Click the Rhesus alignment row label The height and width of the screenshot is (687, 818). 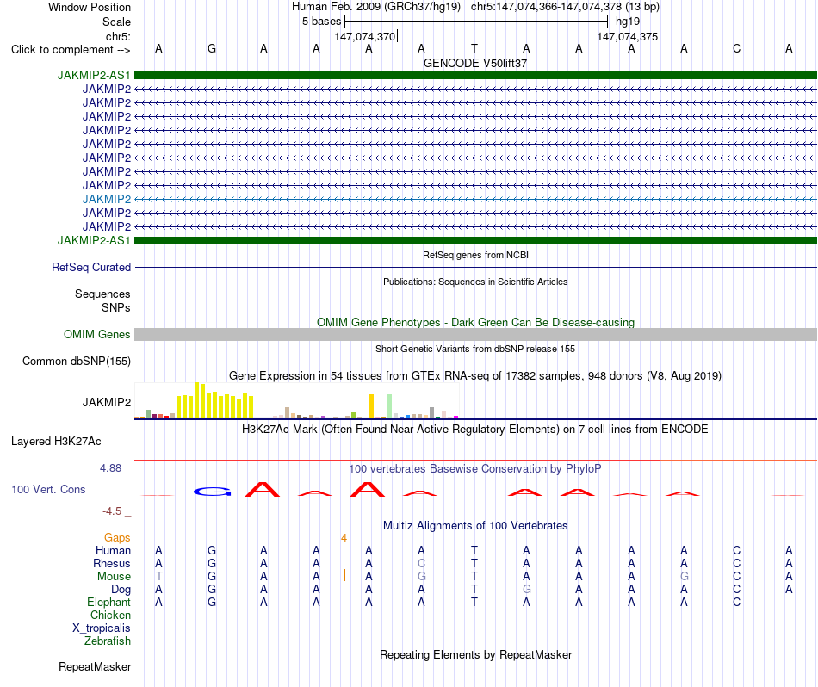point(112,564)
